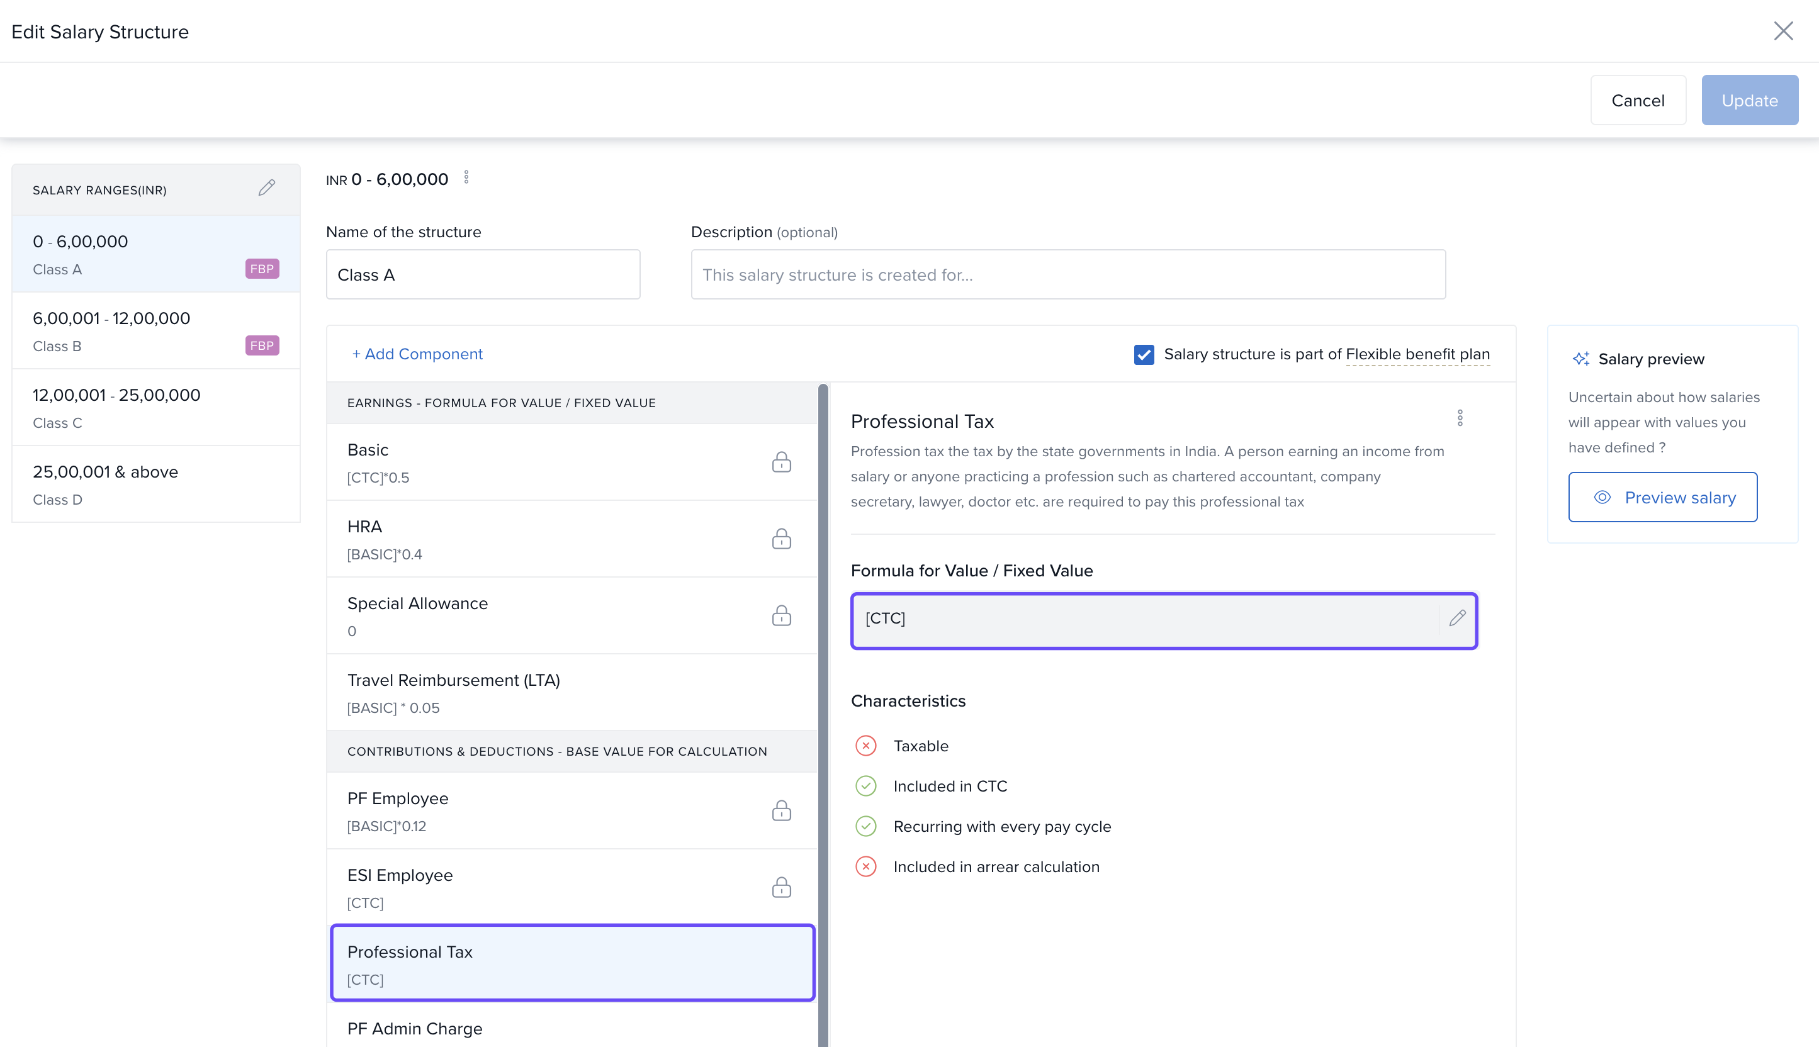
Task: Click the Add Component link
Action: (x=417, y=354)
